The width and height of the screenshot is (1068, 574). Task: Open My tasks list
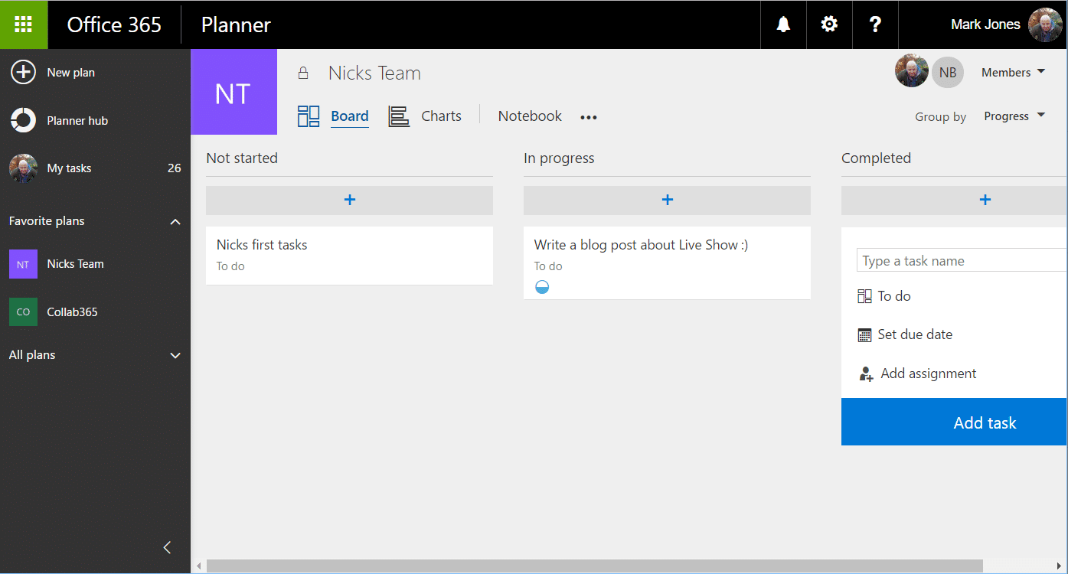69,168
